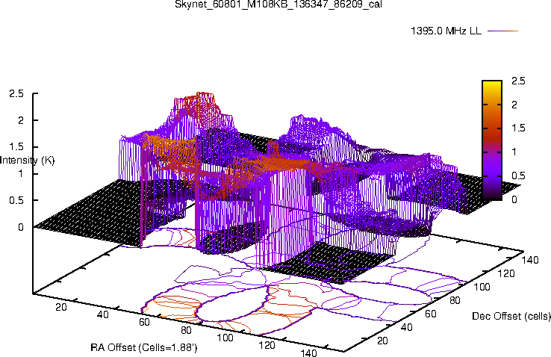Click the 1.5 label on the color bar
551x357 pixels.
[518, 128]
